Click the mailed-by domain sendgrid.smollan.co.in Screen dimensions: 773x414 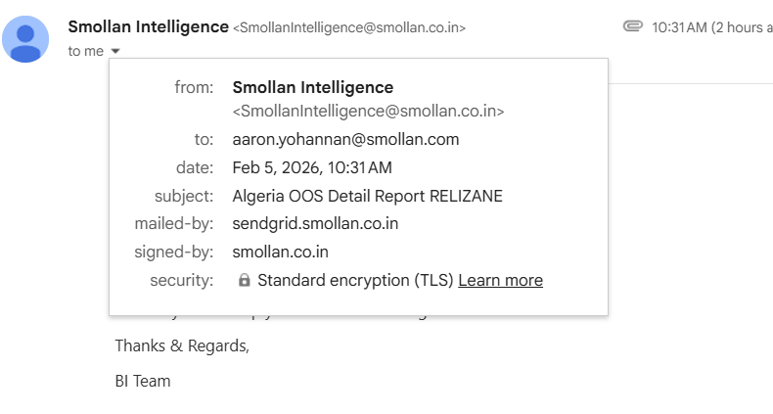[x=315, y=224]
